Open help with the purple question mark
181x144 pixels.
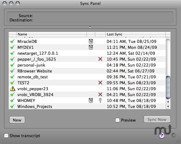coord(162,135)
